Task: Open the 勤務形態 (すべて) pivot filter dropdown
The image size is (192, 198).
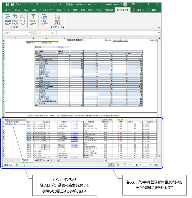Action: click(70, 47)
